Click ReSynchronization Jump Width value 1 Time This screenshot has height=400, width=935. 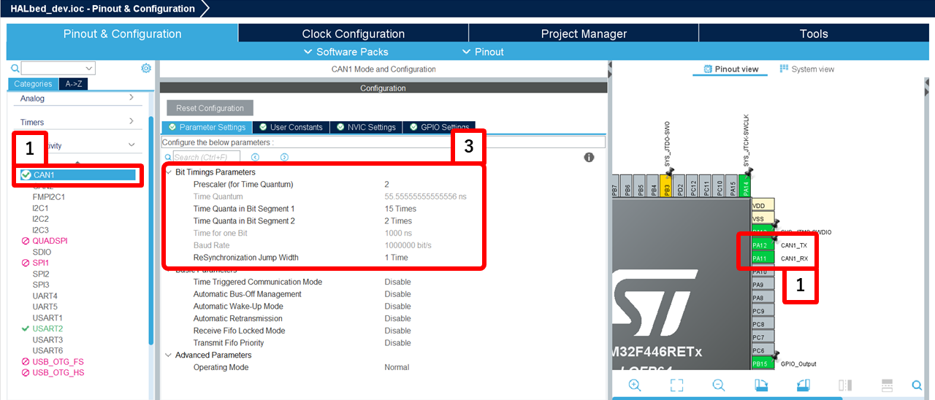(x=396, y=257)
